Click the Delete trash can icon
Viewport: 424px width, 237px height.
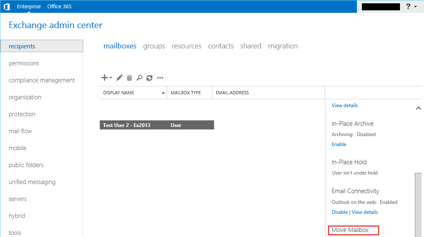click(130, 78)
